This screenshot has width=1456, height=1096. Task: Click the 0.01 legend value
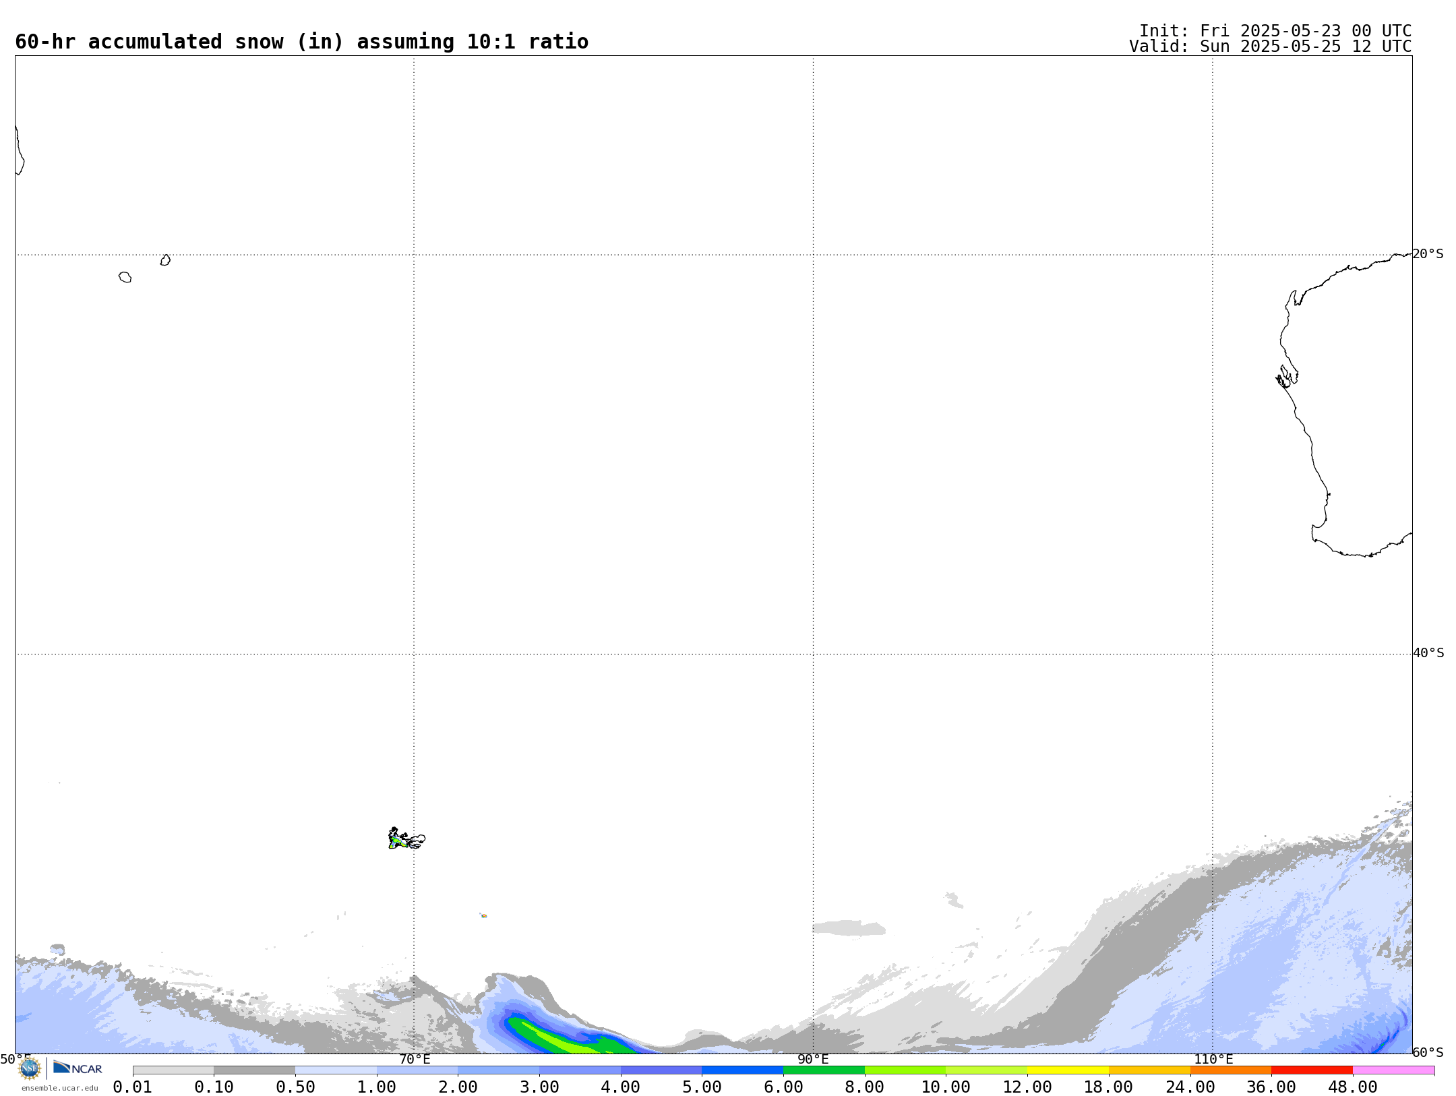click(x=133, y=1087)
